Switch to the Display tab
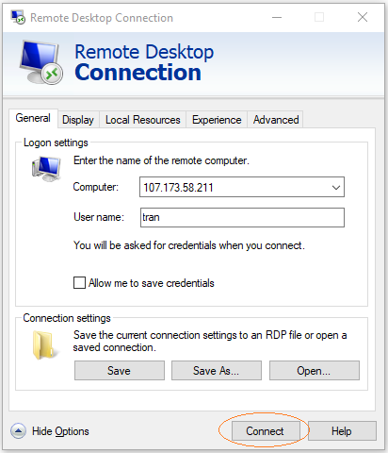The width and height of the screenshot is (388, 453). pos(78,120)
